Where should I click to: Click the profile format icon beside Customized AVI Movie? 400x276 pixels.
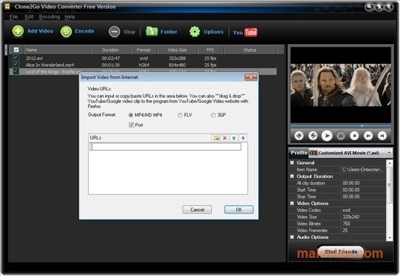[313, 153]
